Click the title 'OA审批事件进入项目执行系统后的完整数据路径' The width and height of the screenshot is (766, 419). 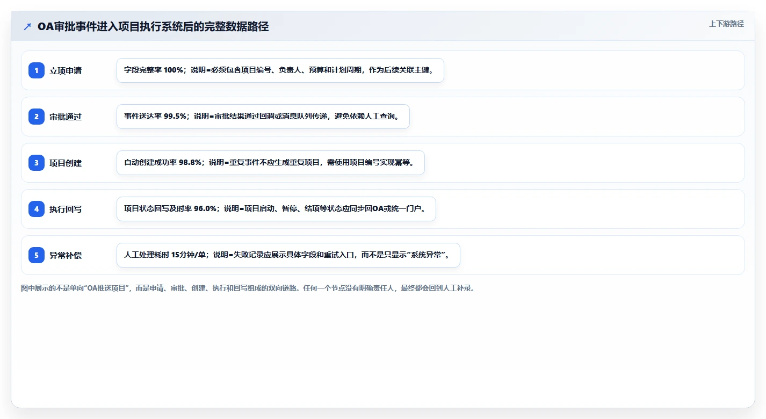point(153,27)
